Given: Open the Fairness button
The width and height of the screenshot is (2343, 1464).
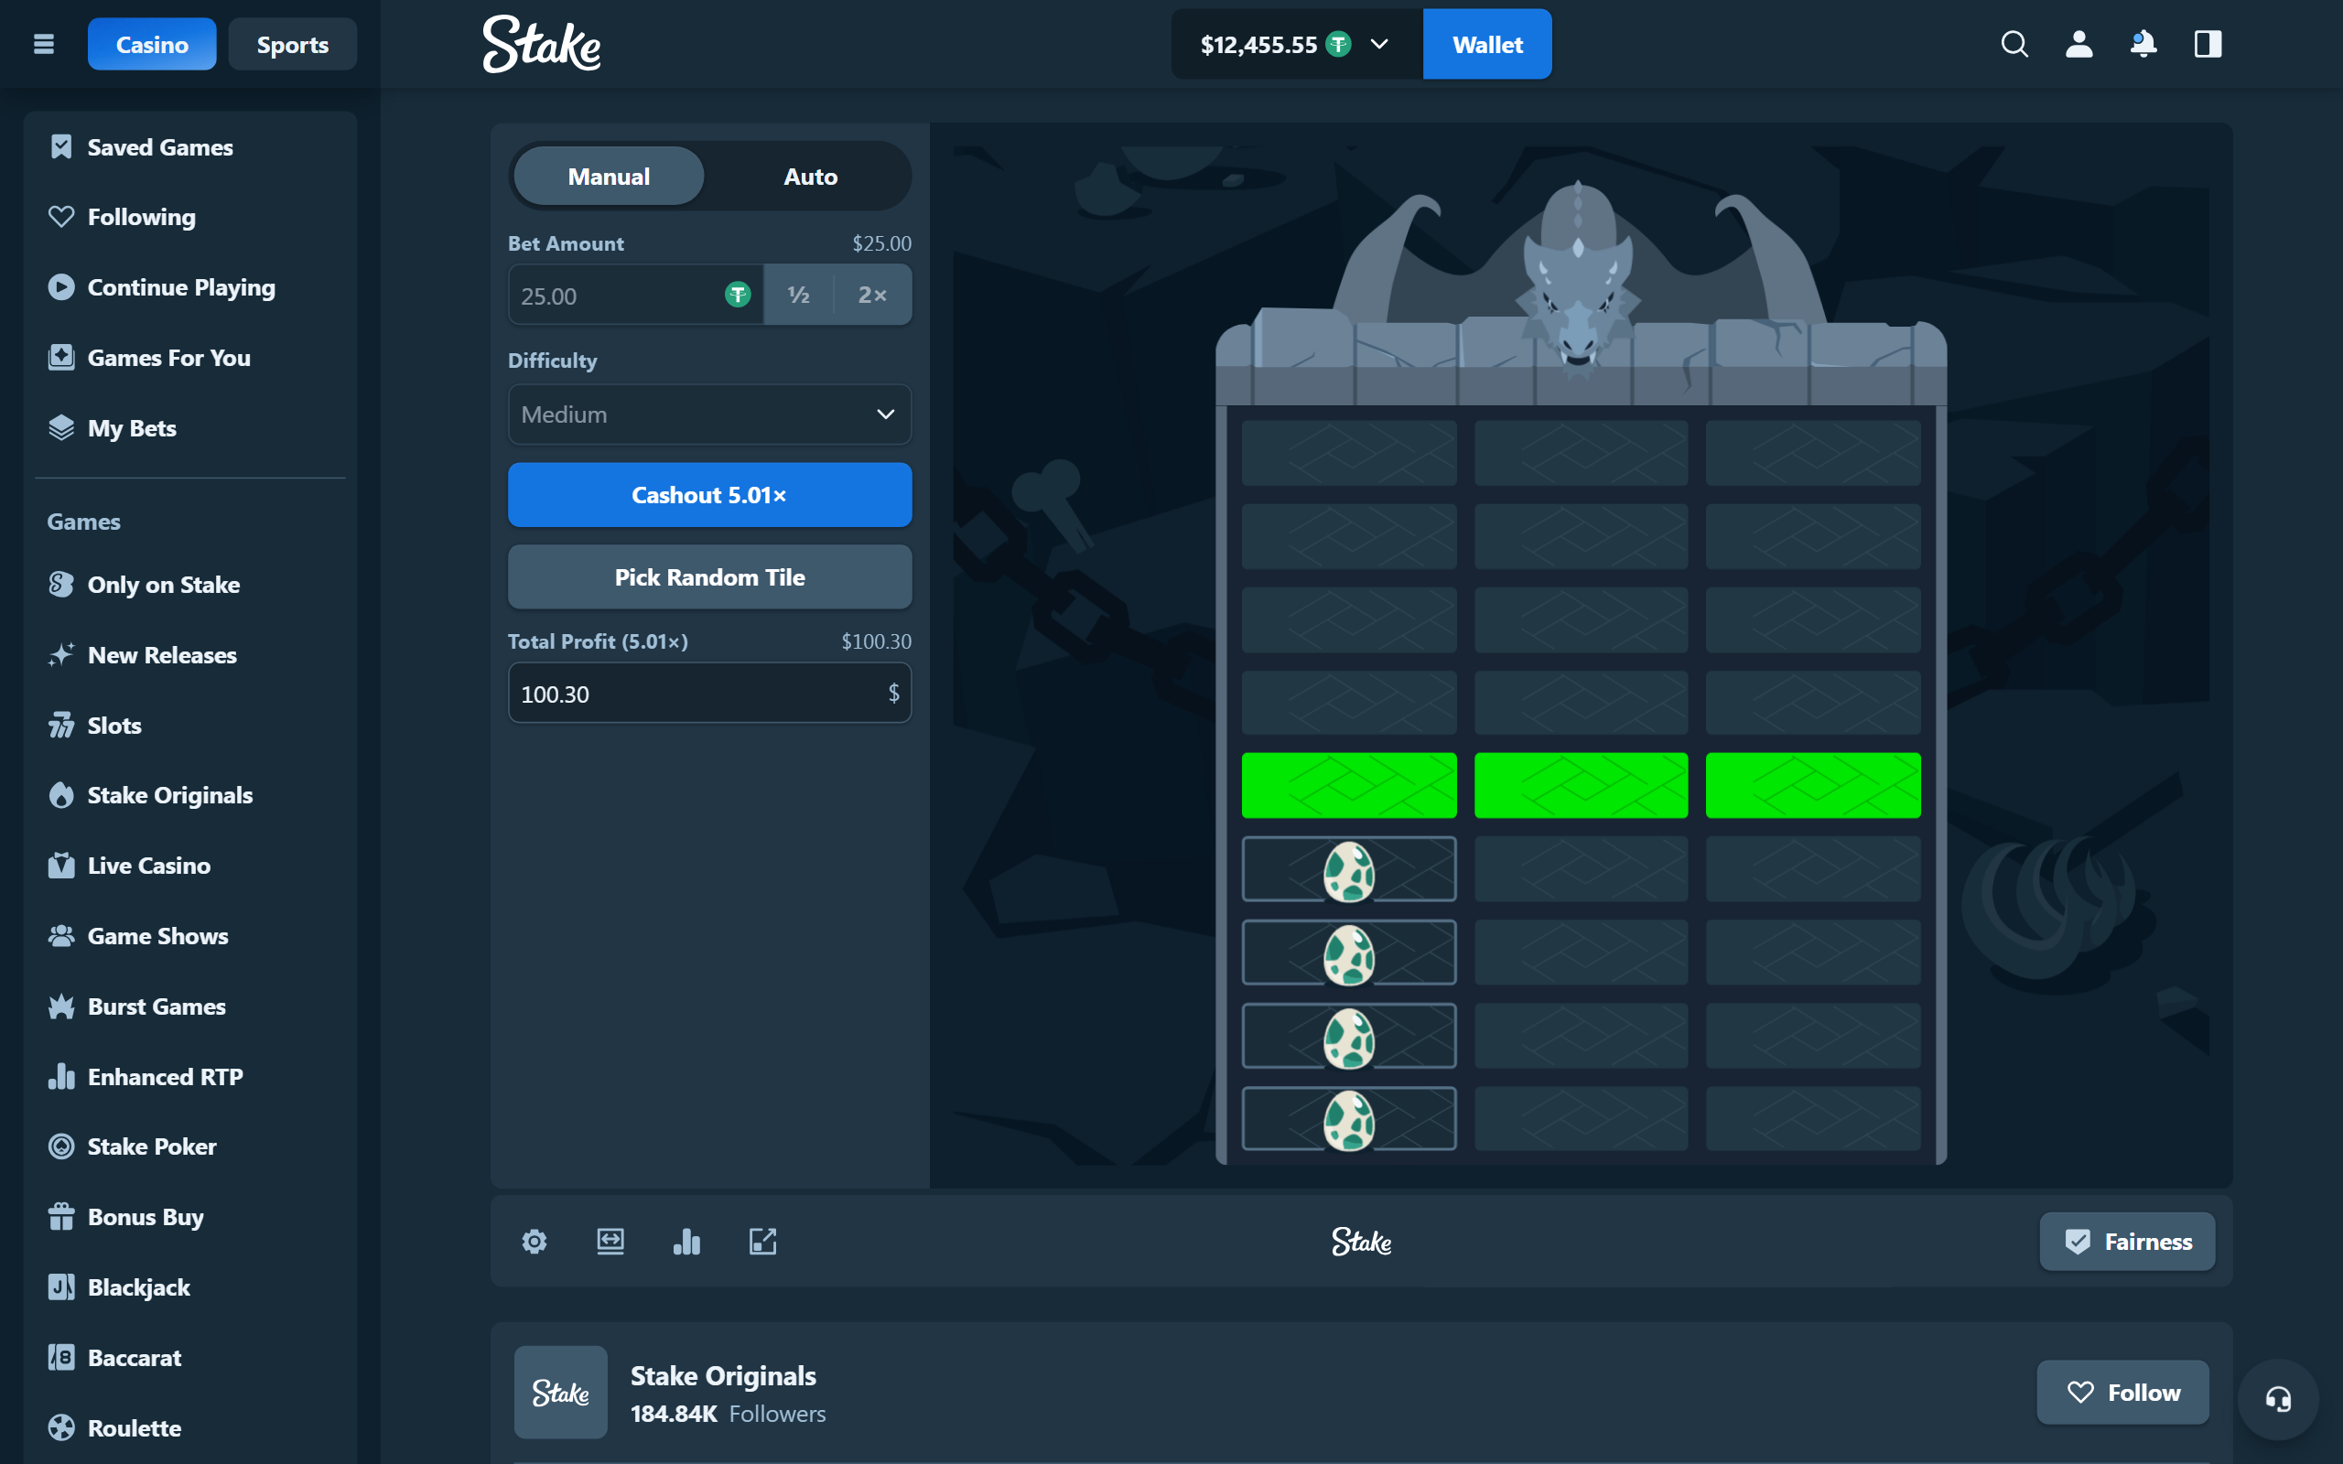Looking at the screenshot, I should tap(2127, 1242).
